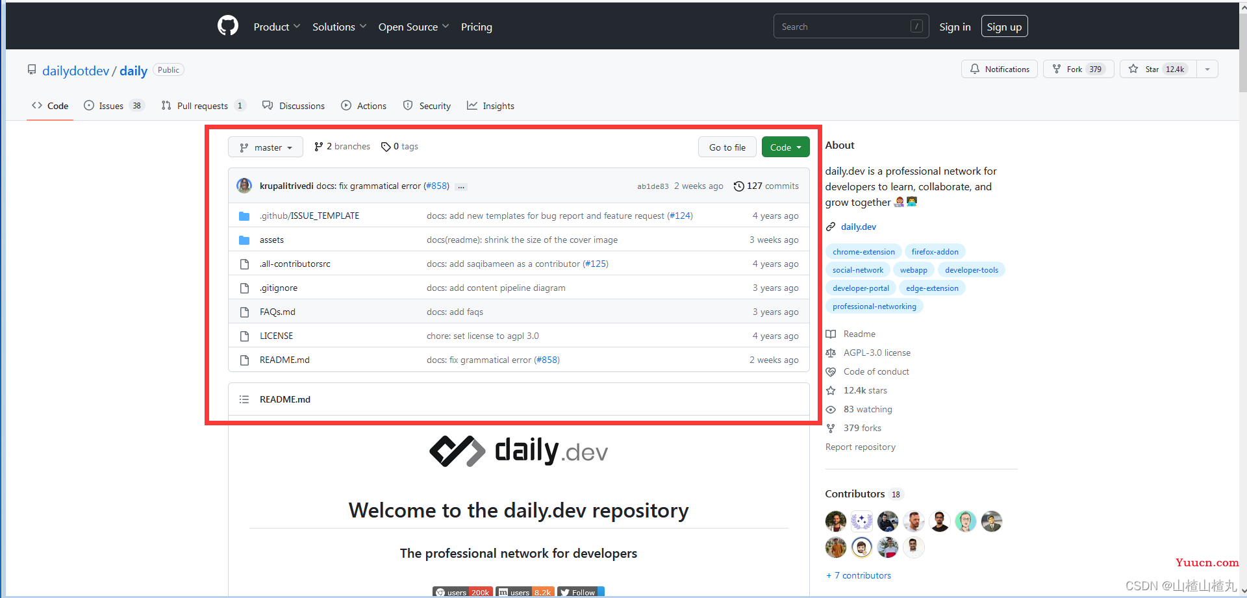Click krupalitrivedi's avatar in commit row
This screenshot has height=598, width=1247.
tap(244, 186)
